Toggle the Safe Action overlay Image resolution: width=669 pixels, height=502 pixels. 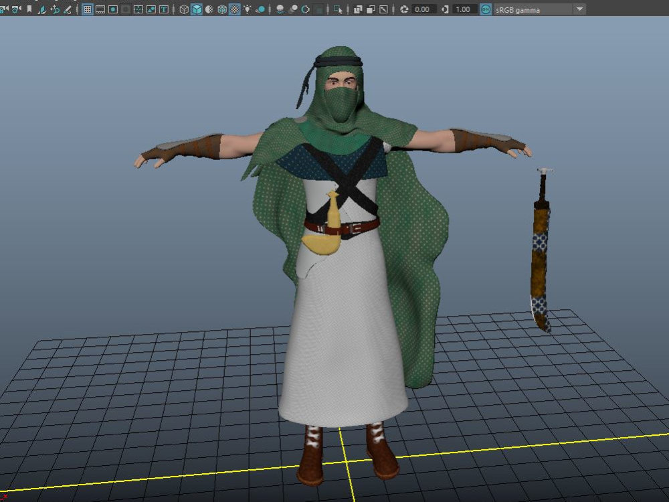[x=151, y=9]
